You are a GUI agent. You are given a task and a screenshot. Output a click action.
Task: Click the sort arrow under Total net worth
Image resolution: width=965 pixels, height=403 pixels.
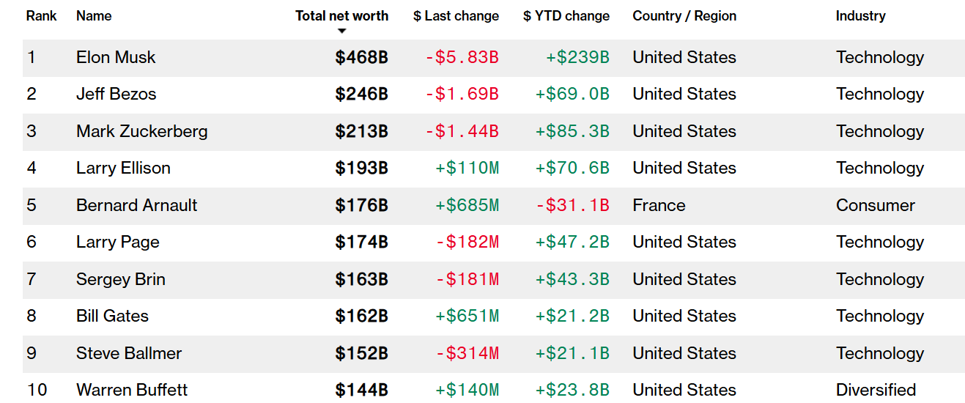(x=341, y=31)
